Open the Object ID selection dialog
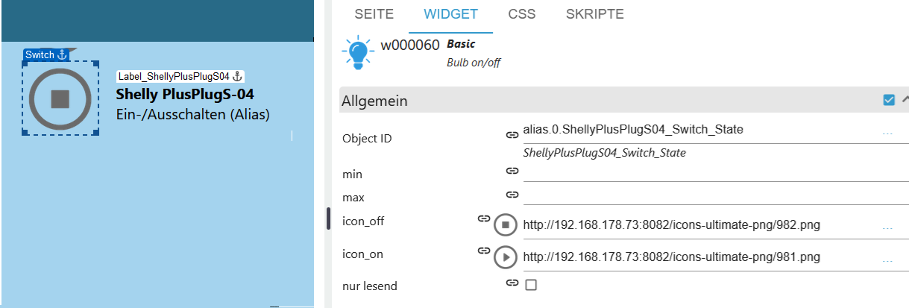 (x=887, y=133)
